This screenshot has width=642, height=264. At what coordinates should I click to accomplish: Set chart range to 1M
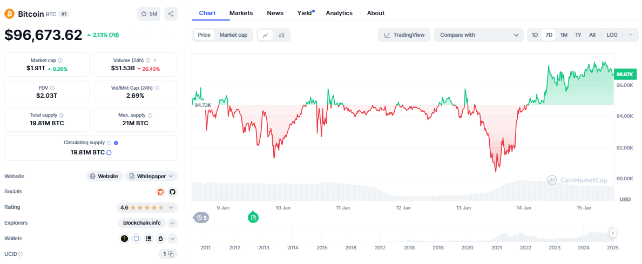[x=564, y=35]
